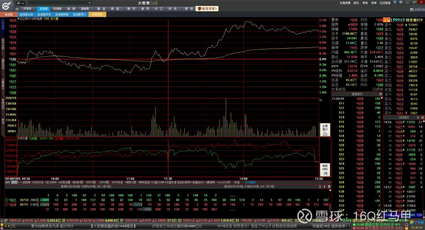The width and height of the screenshot is (425, 230).
Task: Select the 全息盘口 sidebar tab
Action: click(3, 84)
